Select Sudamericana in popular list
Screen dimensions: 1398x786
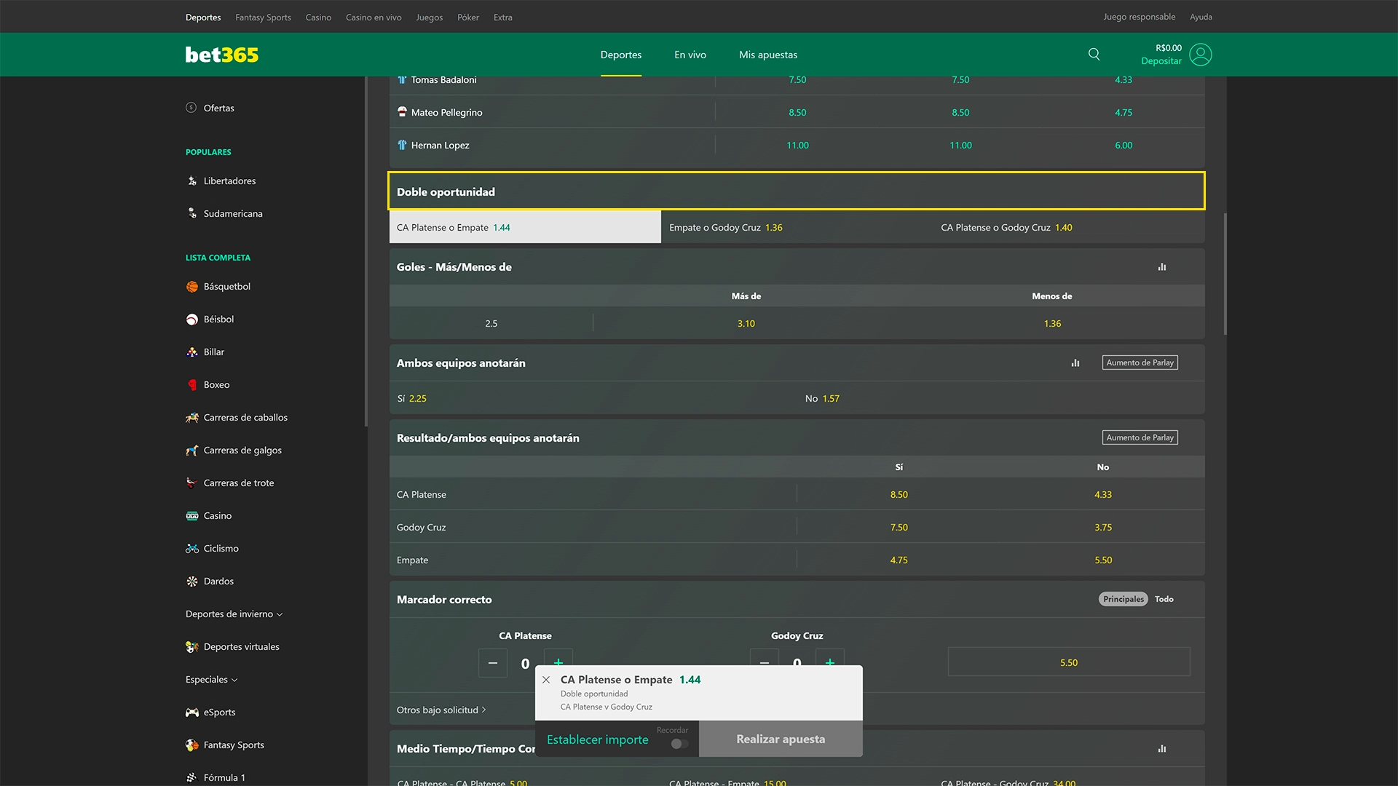233,213
